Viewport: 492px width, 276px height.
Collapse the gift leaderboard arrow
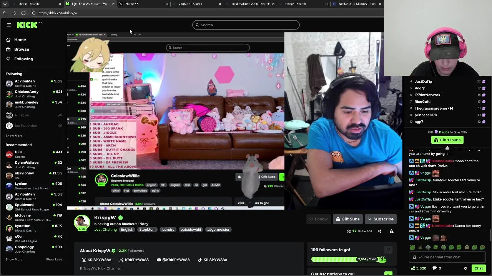click(447, 148)
